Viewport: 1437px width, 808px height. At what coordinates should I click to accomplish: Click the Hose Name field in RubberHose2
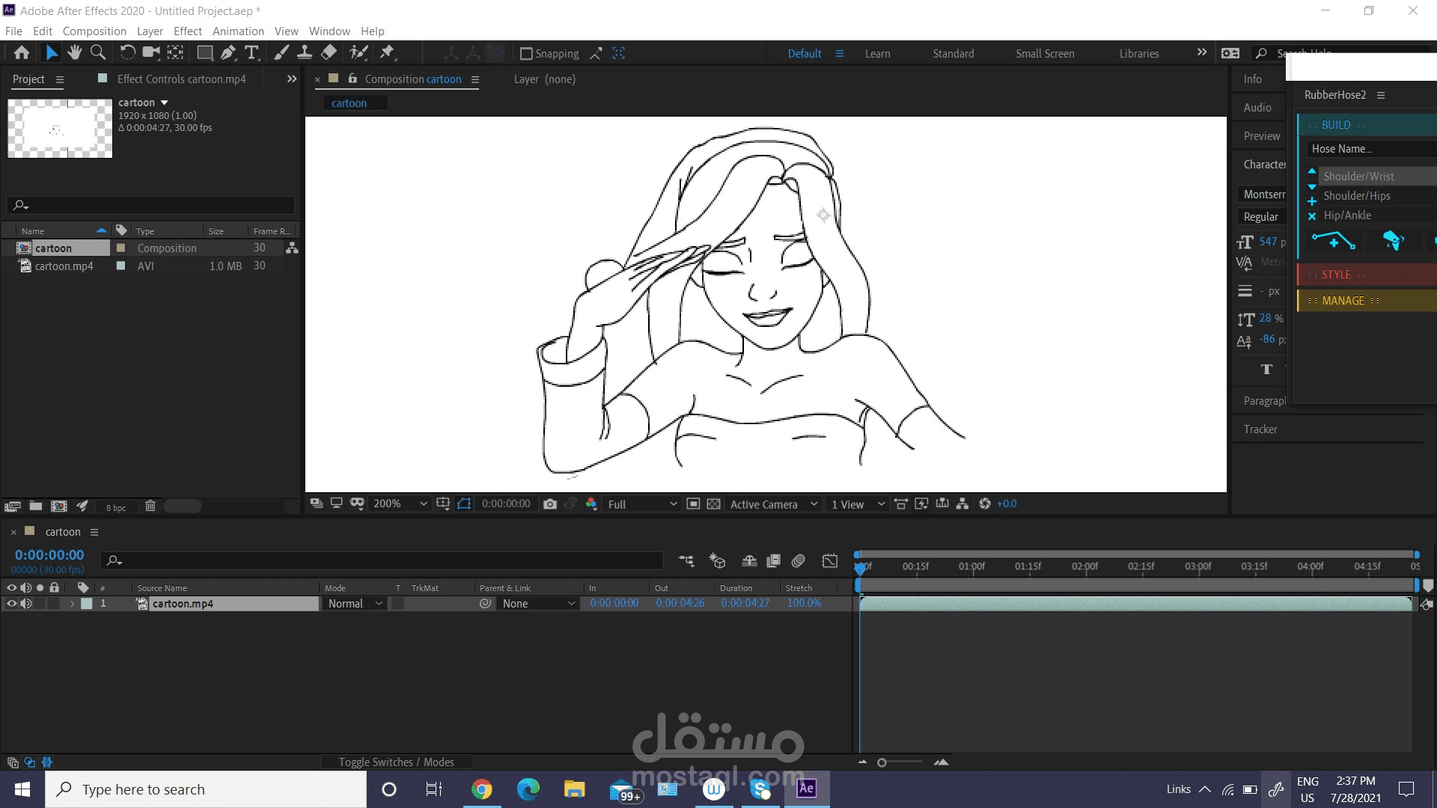pyautogui.click(x=1370, y=148)
